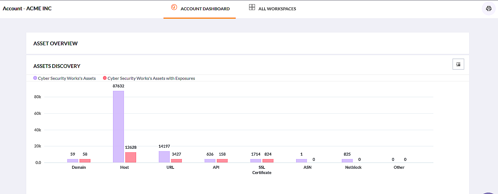This screenshot has height=194, width=498.
Task: Click the 40k y-axis label
Action: pos(38,130)
